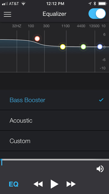Click the track progress bar
The height and width of the screenshot is (194, 109).
coord(54,160)
